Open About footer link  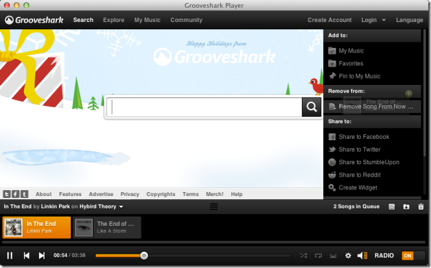pos(43,194)
